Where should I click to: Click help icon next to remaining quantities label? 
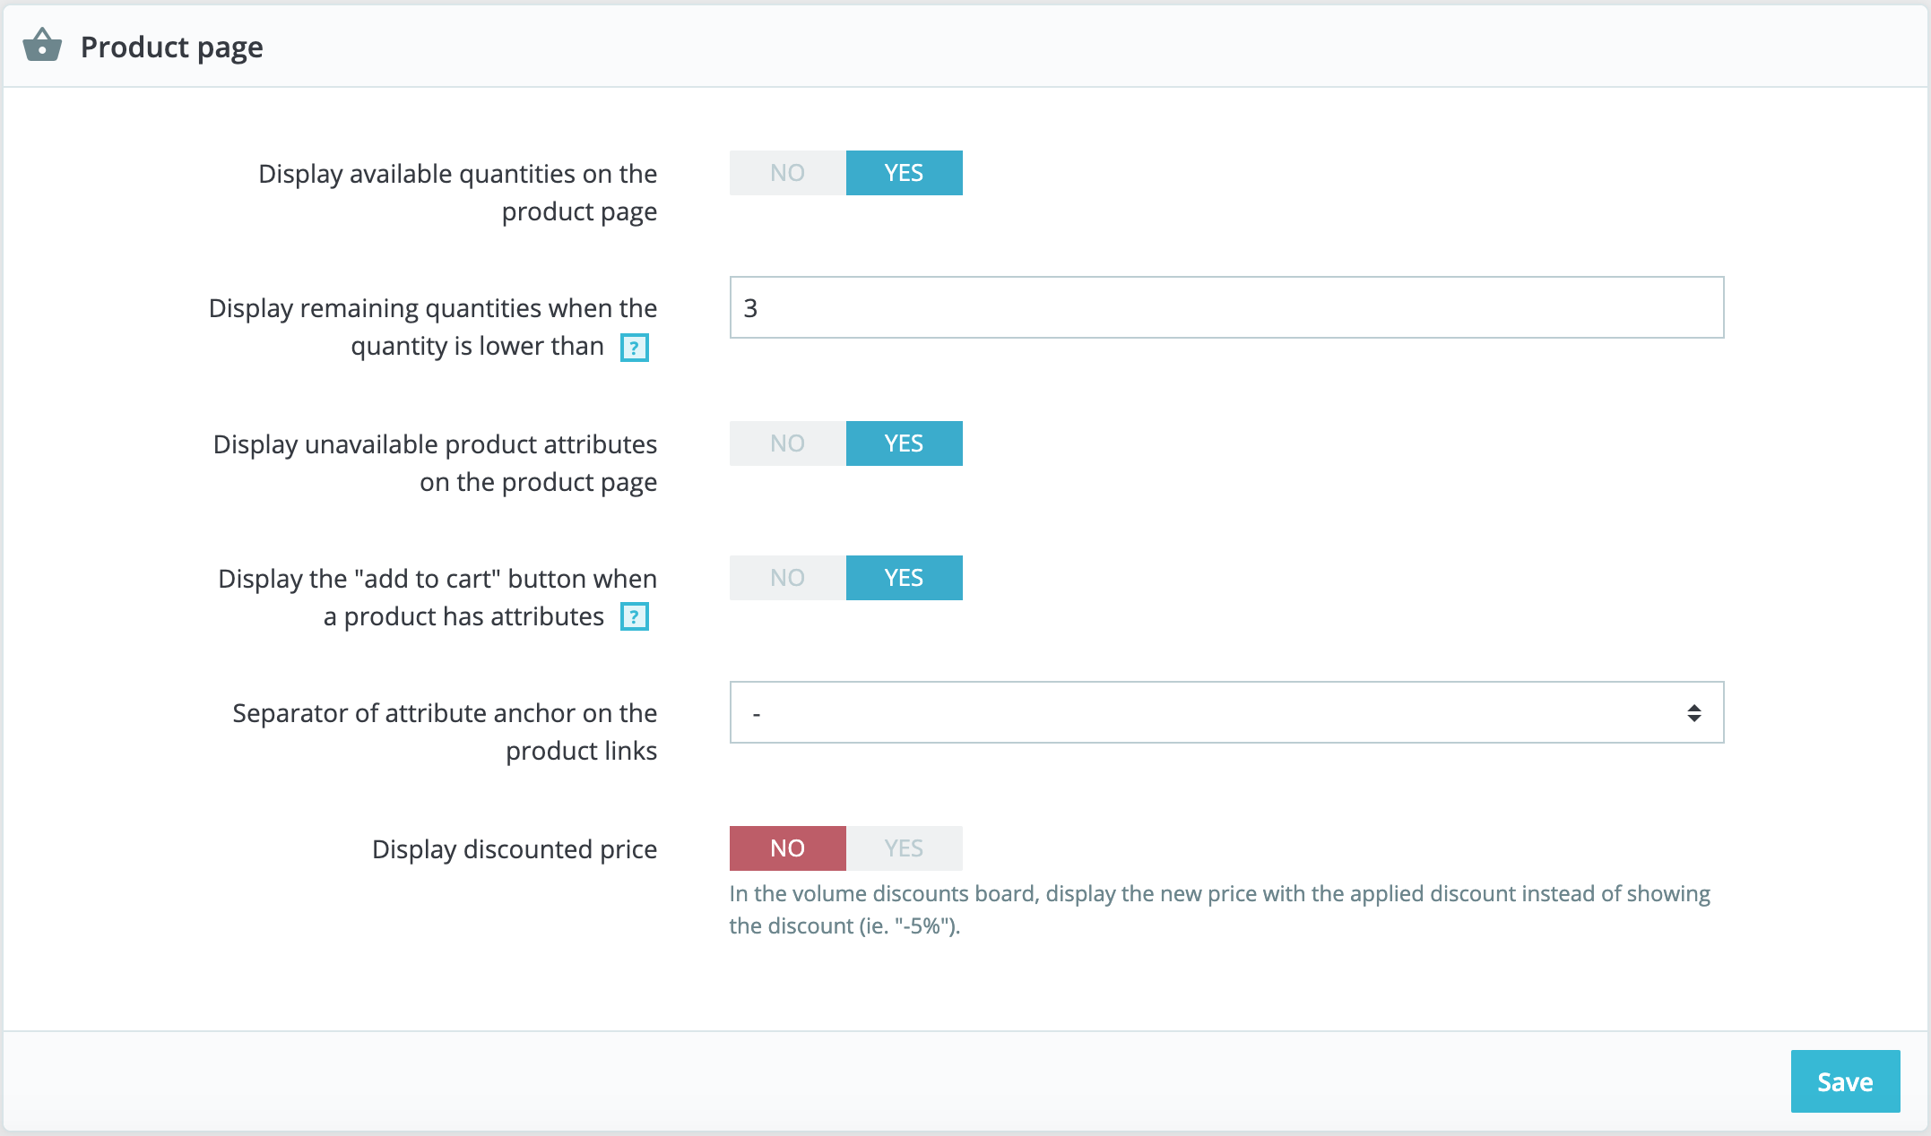point(635,348)
